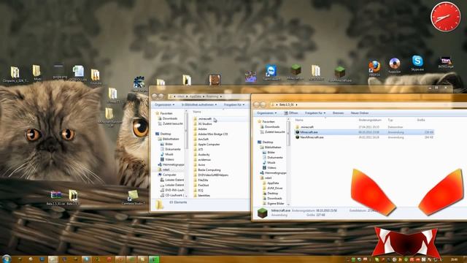Select Adobe Mini Bridge CS5 folder
Screen dimensions: 467x263
212,134
